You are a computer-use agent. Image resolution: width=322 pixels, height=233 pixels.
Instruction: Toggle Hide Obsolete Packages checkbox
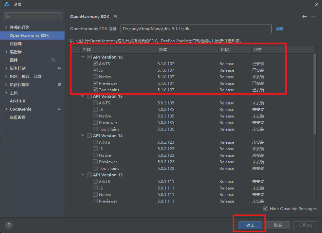pos(266,208)
